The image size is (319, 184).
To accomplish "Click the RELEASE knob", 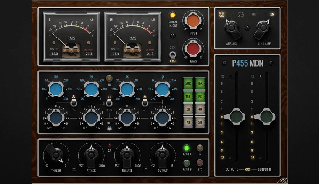I will pos(127,155).
